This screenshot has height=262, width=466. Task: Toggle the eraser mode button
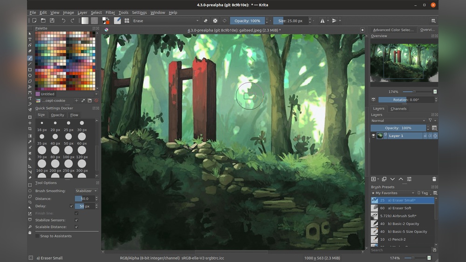[206, 20]
